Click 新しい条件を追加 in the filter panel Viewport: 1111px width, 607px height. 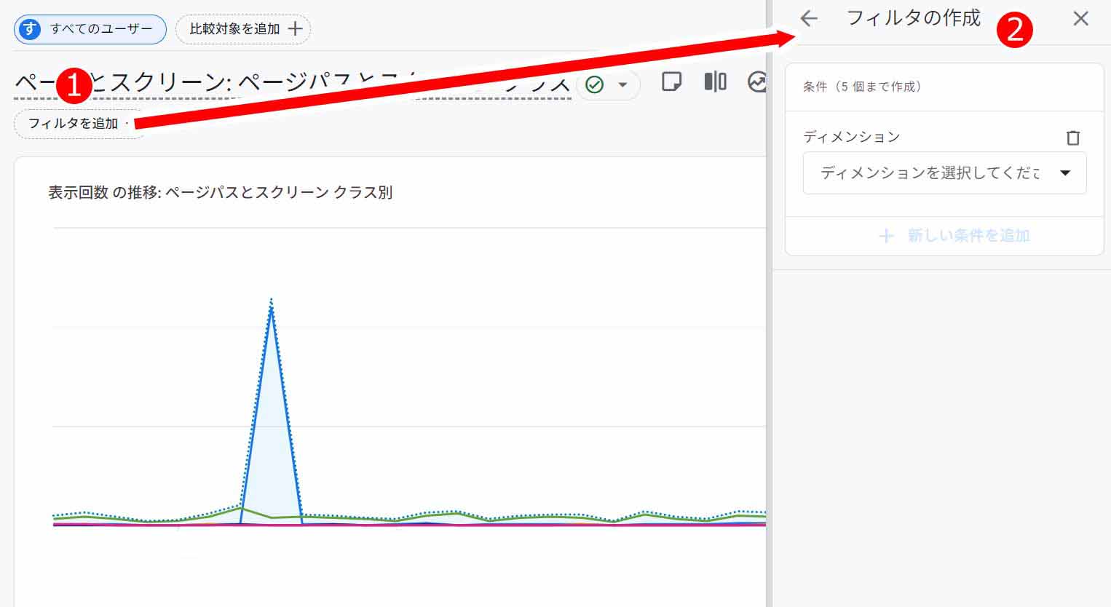tap(954, 236)
